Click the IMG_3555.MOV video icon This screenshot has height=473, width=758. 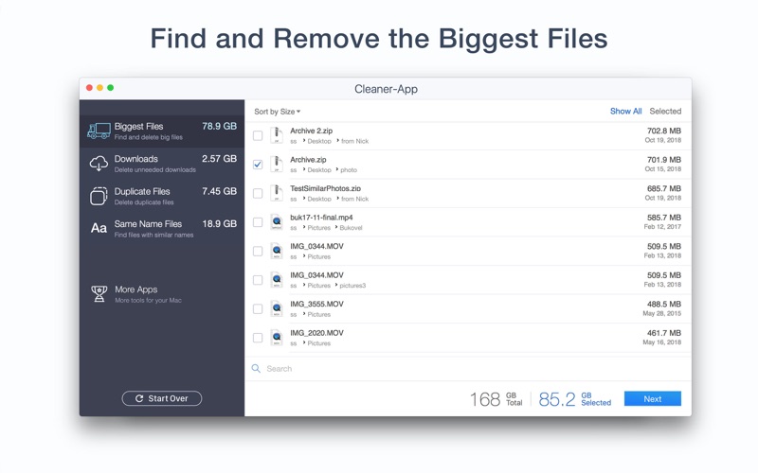(277, 308)
